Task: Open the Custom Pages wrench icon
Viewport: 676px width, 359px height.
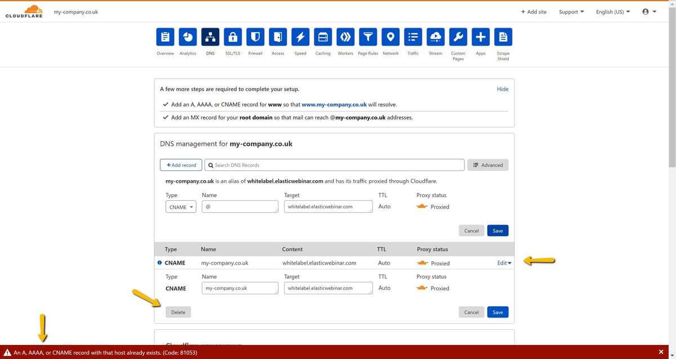Action: [x=458, y=37]
